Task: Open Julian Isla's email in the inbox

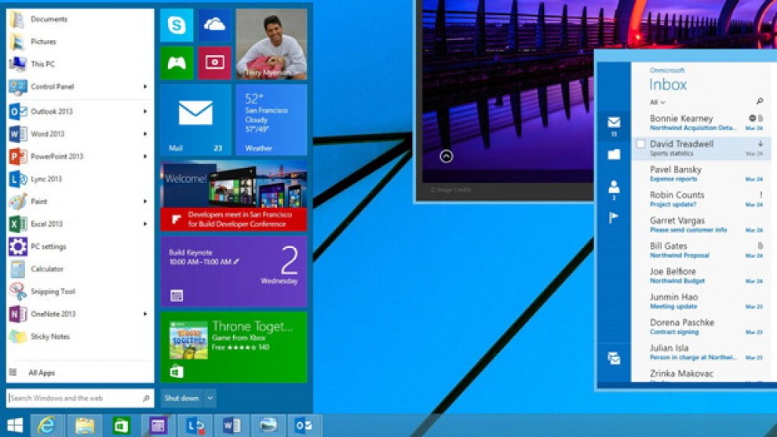Action: coord(700,352)
